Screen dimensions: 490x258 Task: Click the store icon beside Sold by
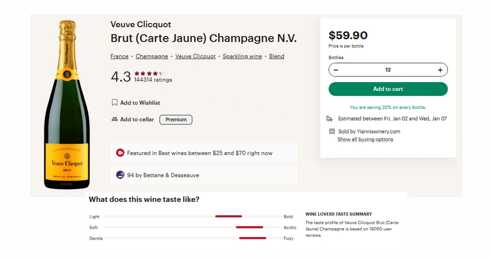(332, 131)
